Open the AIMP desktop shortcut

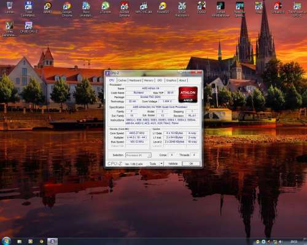[x=48, y=7]
